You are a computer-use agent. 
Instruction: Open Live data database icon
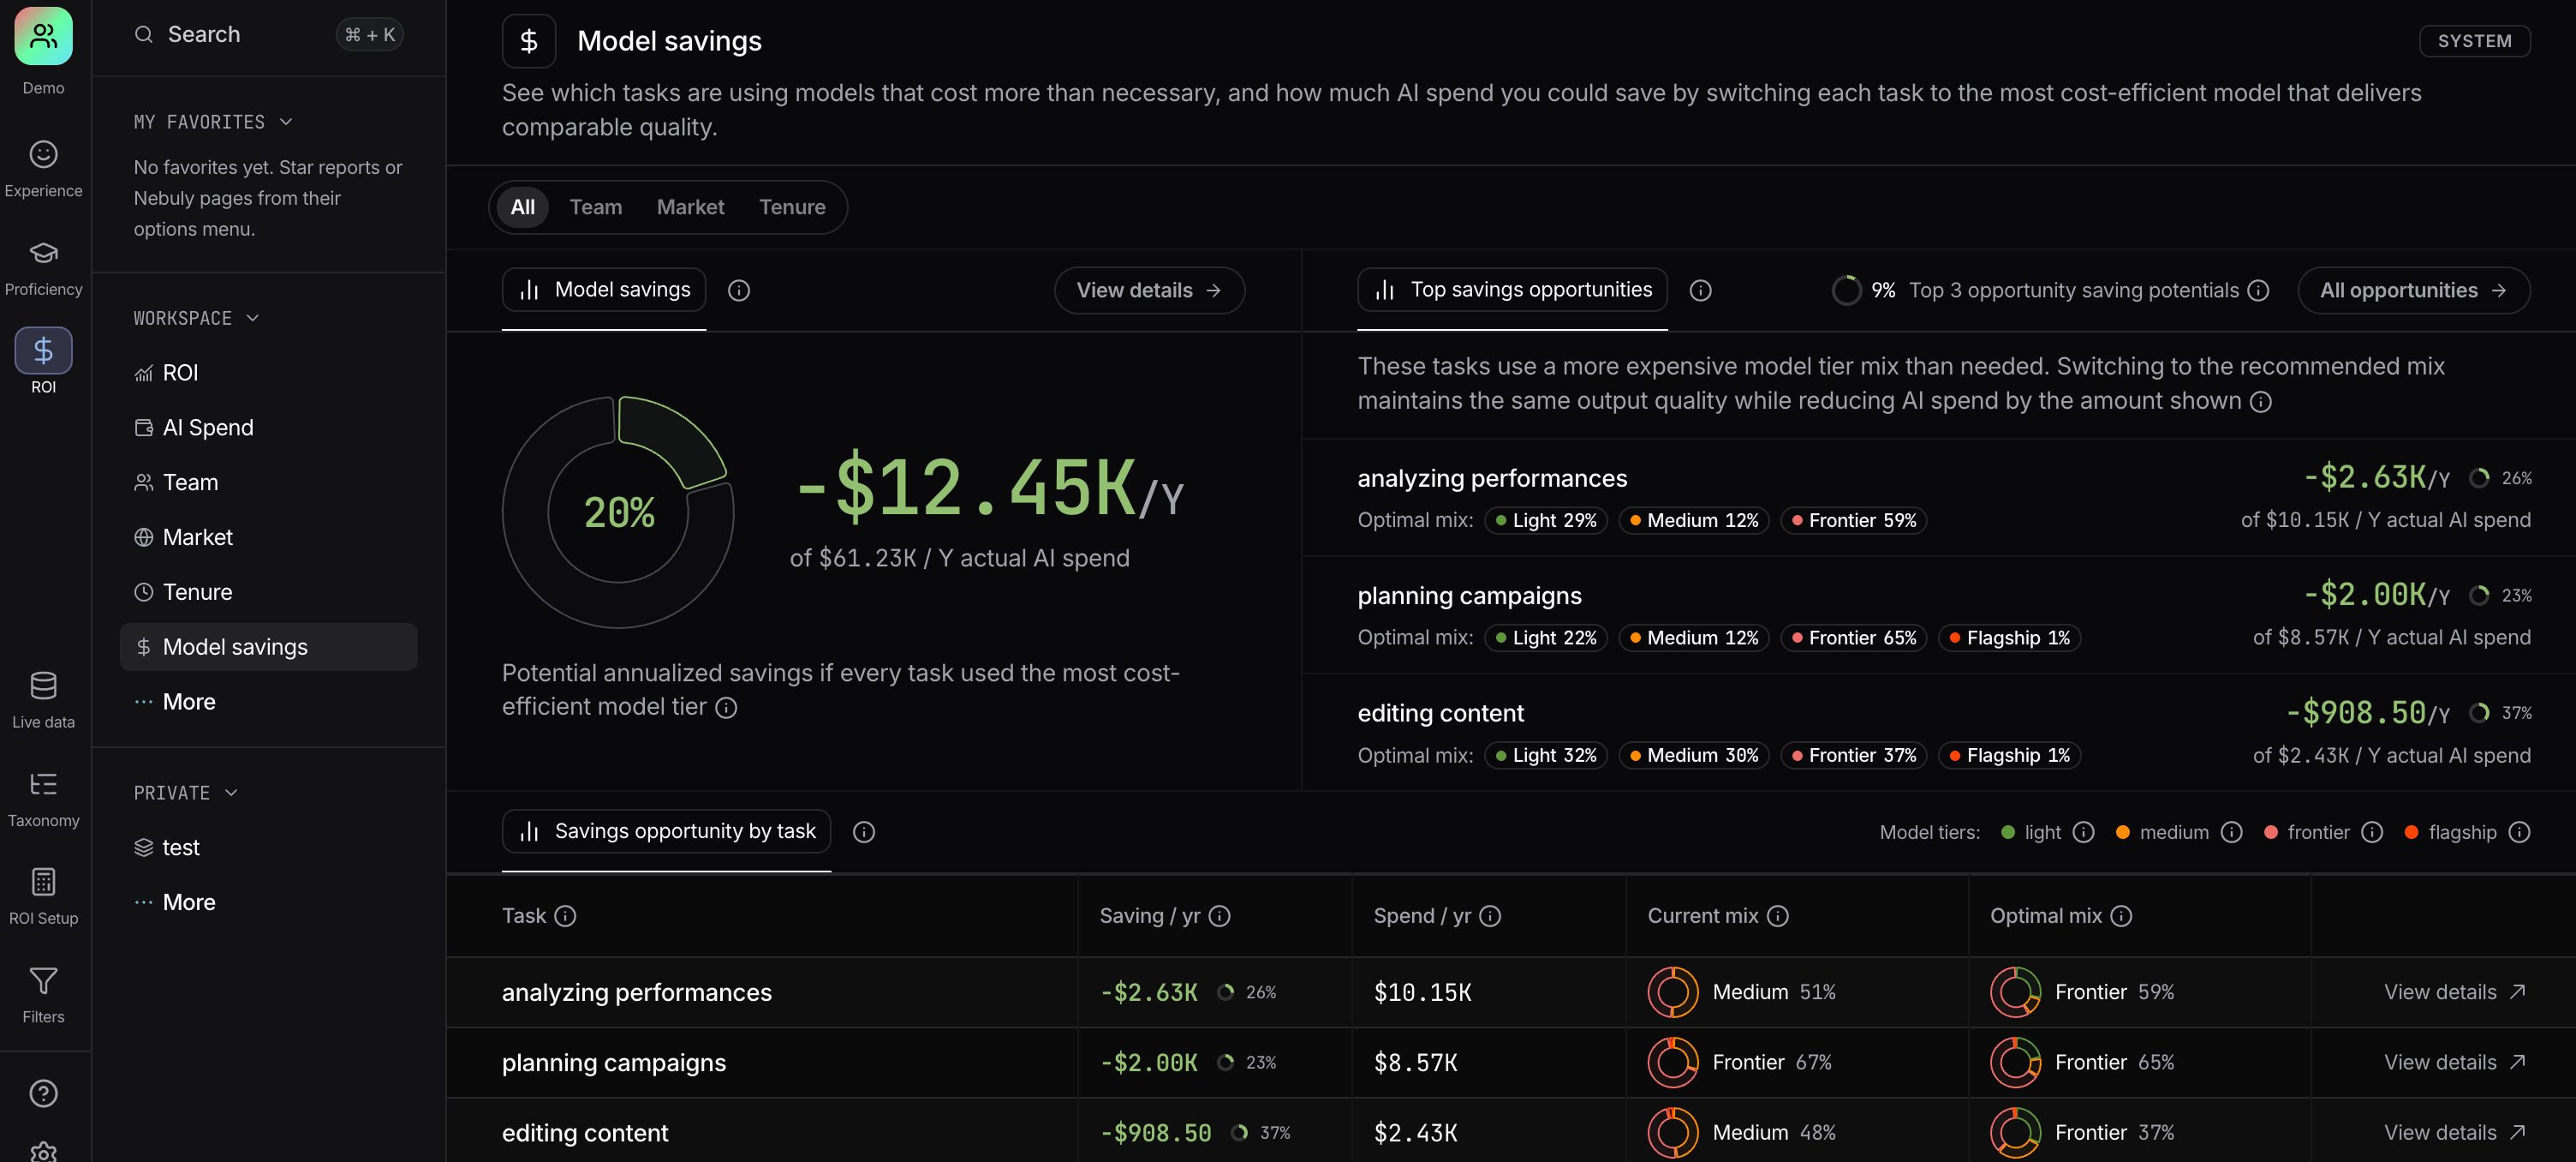[x=43, y=686]
